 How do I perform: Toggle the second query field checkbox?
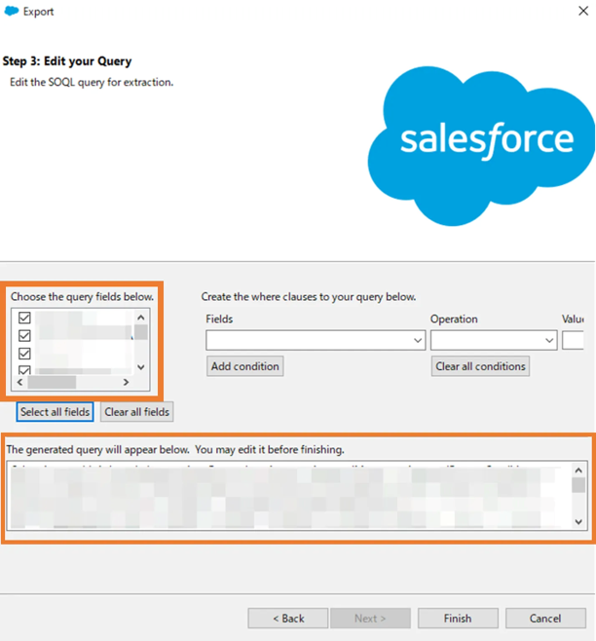[x=24, y=336]
